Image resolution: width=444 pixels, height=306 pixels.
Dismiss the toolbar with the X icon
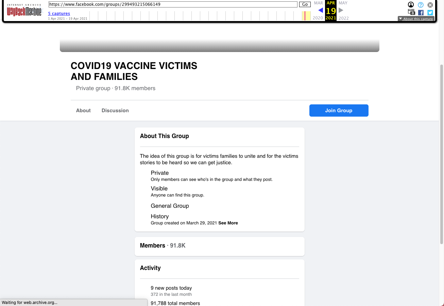click(x=430, y=4)
